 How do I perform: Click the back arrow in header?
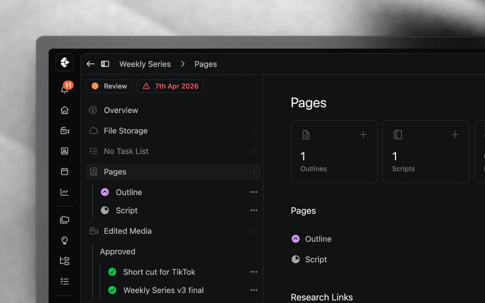point(90,64)
